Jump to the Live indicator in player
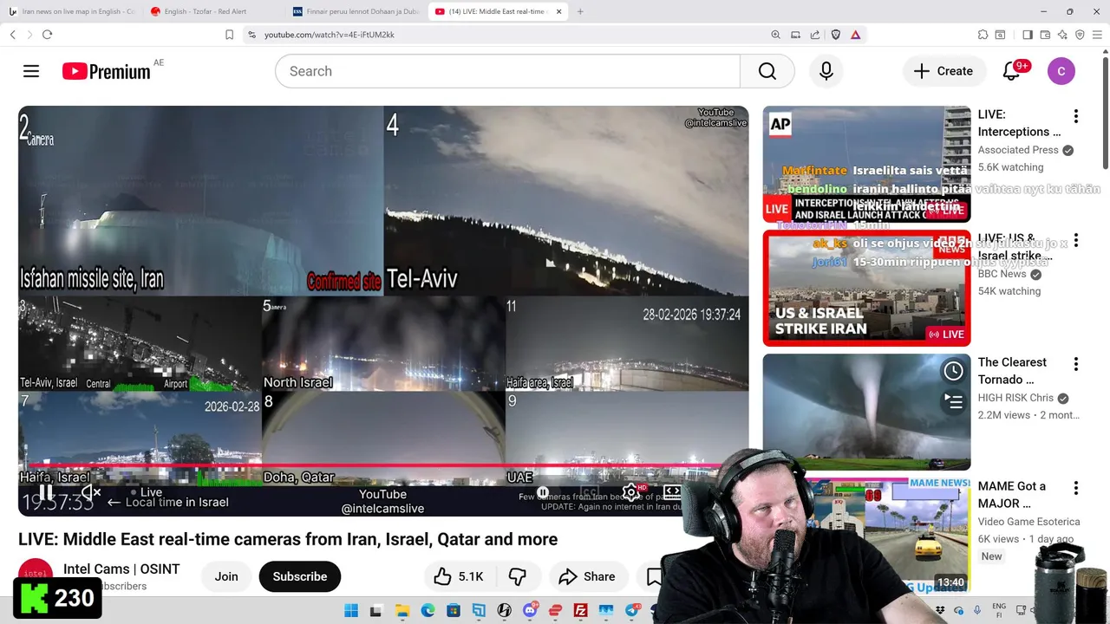 point(146,492)
